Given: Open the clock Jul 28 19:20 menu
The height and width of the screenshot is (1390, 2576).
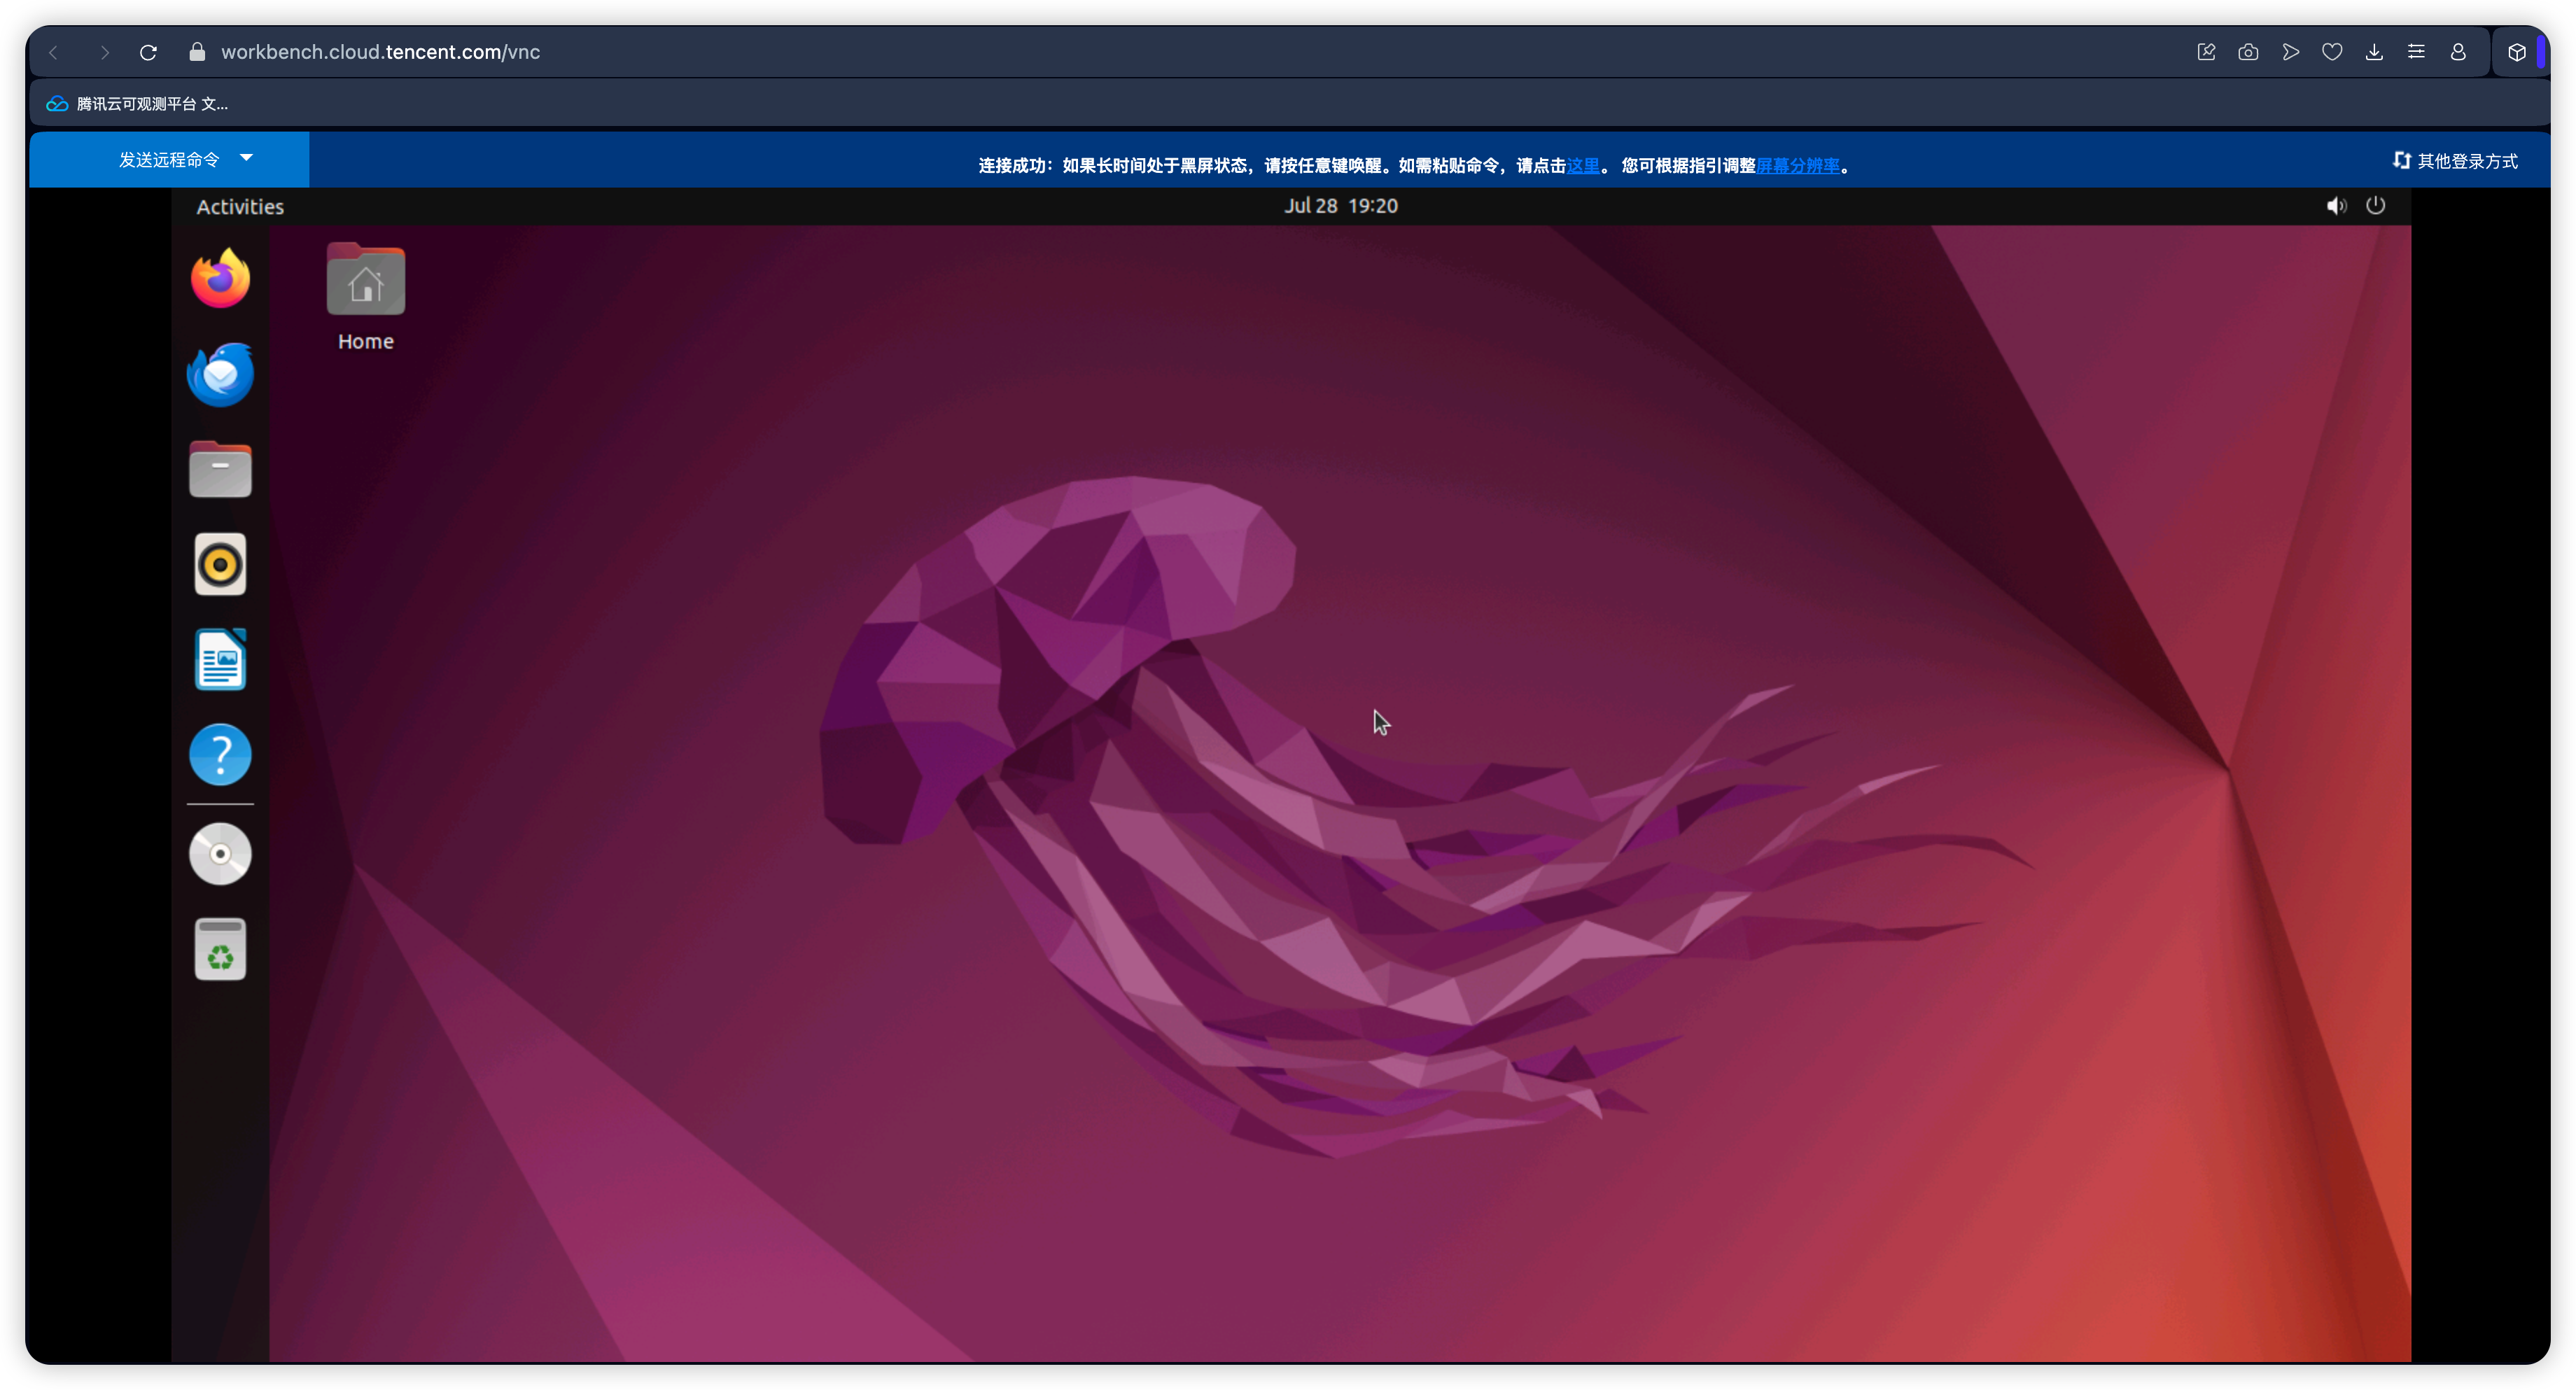Looking at the screenshot, I should tap(1340, 205).
